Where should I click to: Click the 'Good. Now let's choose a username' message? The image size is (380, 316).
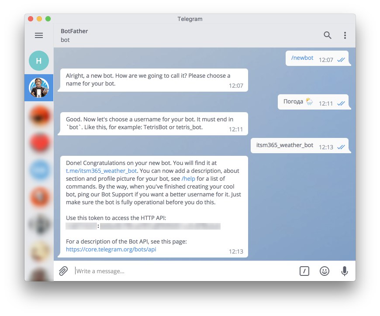click(153, 124)
